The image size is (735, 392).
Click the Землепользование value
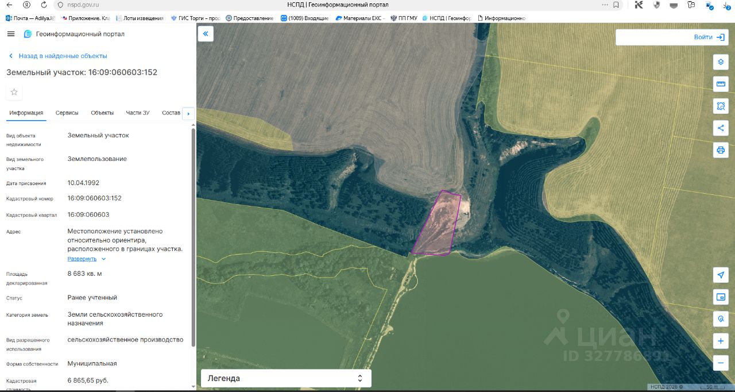pyautogui.click(x=98, y=159)
